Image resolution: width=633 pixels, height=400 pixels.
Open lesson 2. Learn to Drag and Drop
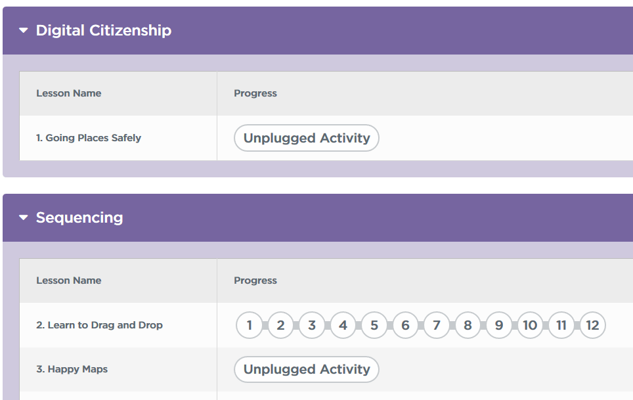[x=99, y=325]
